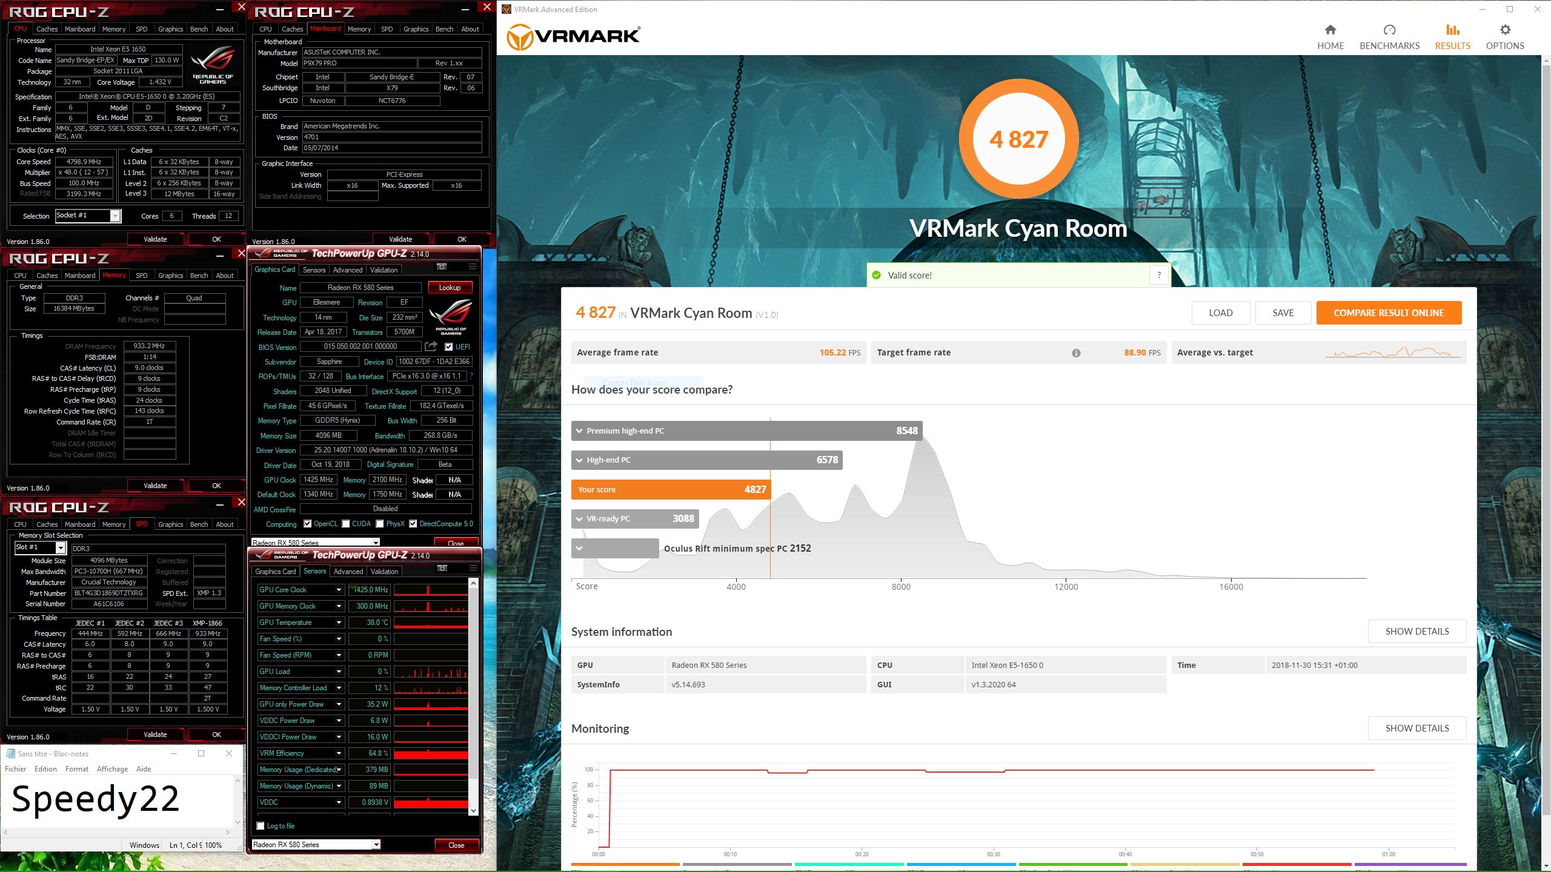
Task: Click the green valid score checkmark
Action: click(x=876, y=275)
